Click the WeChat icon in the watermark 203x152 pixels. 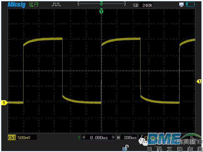pos(145,142)
